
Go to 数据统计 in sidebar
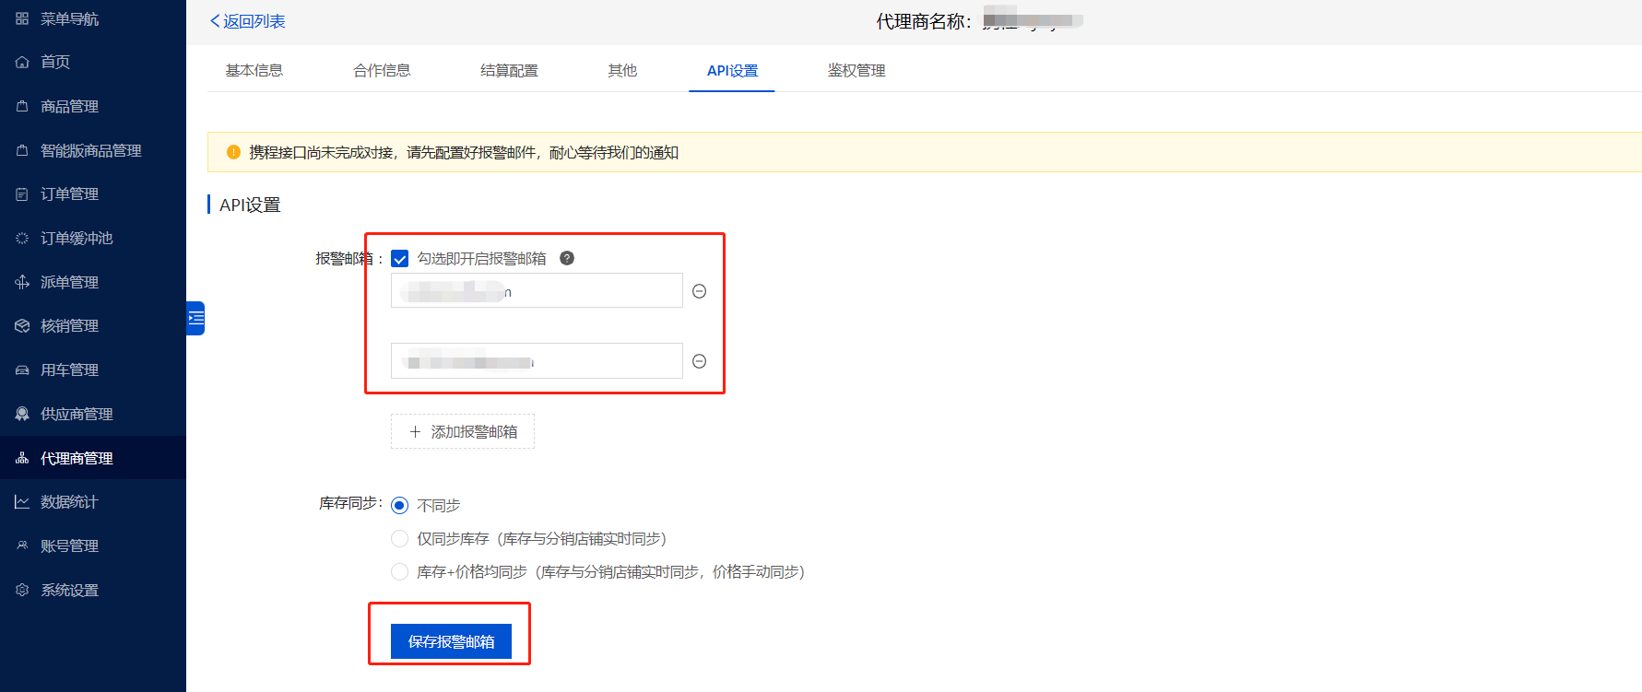point(69,501)
